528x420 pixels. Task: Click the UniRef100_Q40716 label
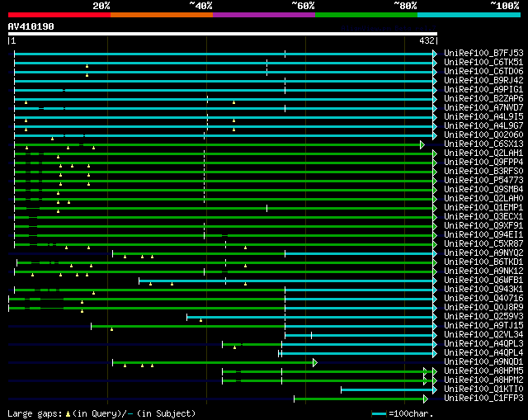pyautogui.click(x=483, y=299)
